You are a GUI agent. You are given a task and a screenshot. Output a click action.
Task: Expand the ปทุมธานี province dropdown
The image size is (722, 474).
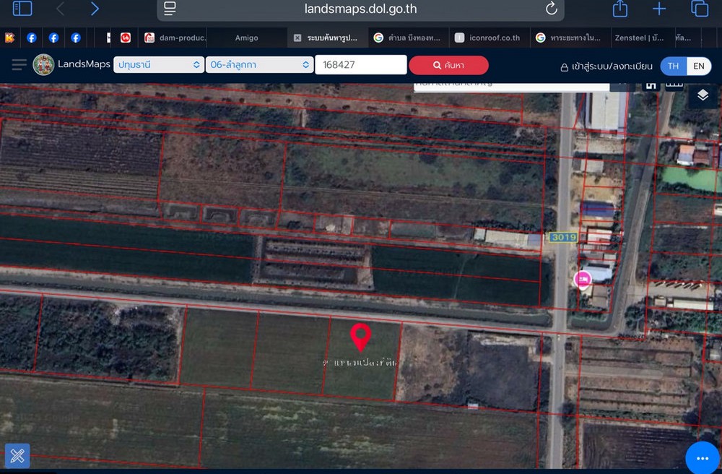(157, 65)
